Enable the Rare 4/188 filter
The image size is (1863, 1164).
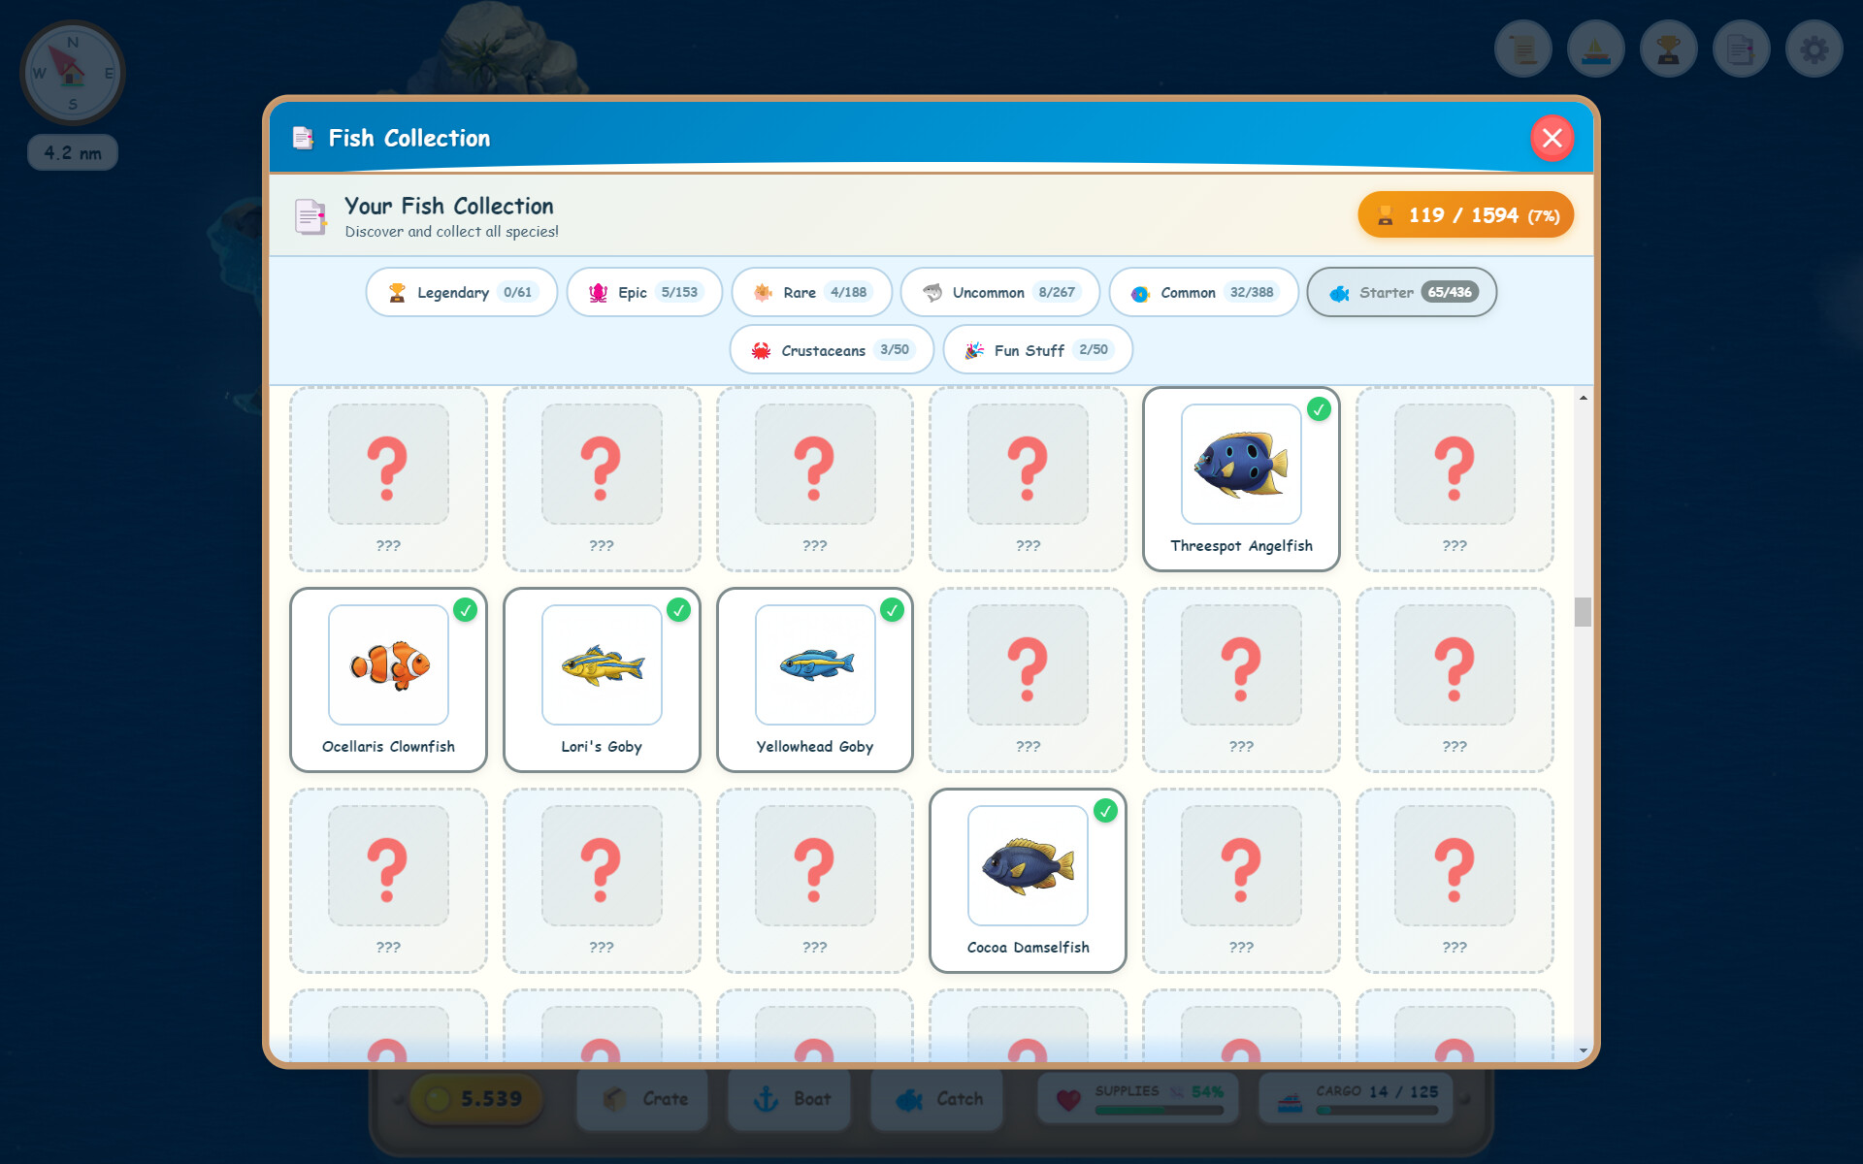click(811, 291)
